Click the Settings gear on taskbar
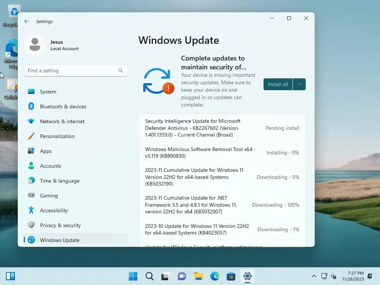The image size is (380, 285). click(x=248, y=276)
